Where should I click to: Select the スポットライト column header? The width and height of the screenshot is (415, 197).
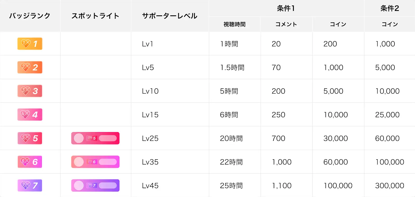pos(95,16)
